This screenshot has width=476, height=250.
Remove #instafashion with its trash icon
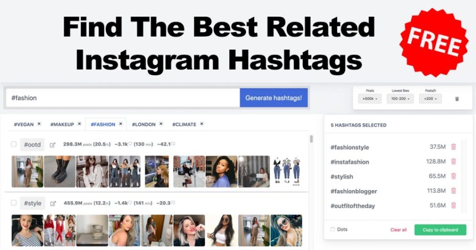454,161
